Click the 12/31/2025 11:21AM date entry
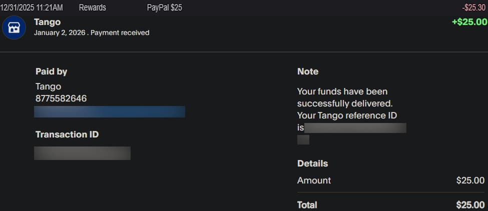 (x=32, y=7)
